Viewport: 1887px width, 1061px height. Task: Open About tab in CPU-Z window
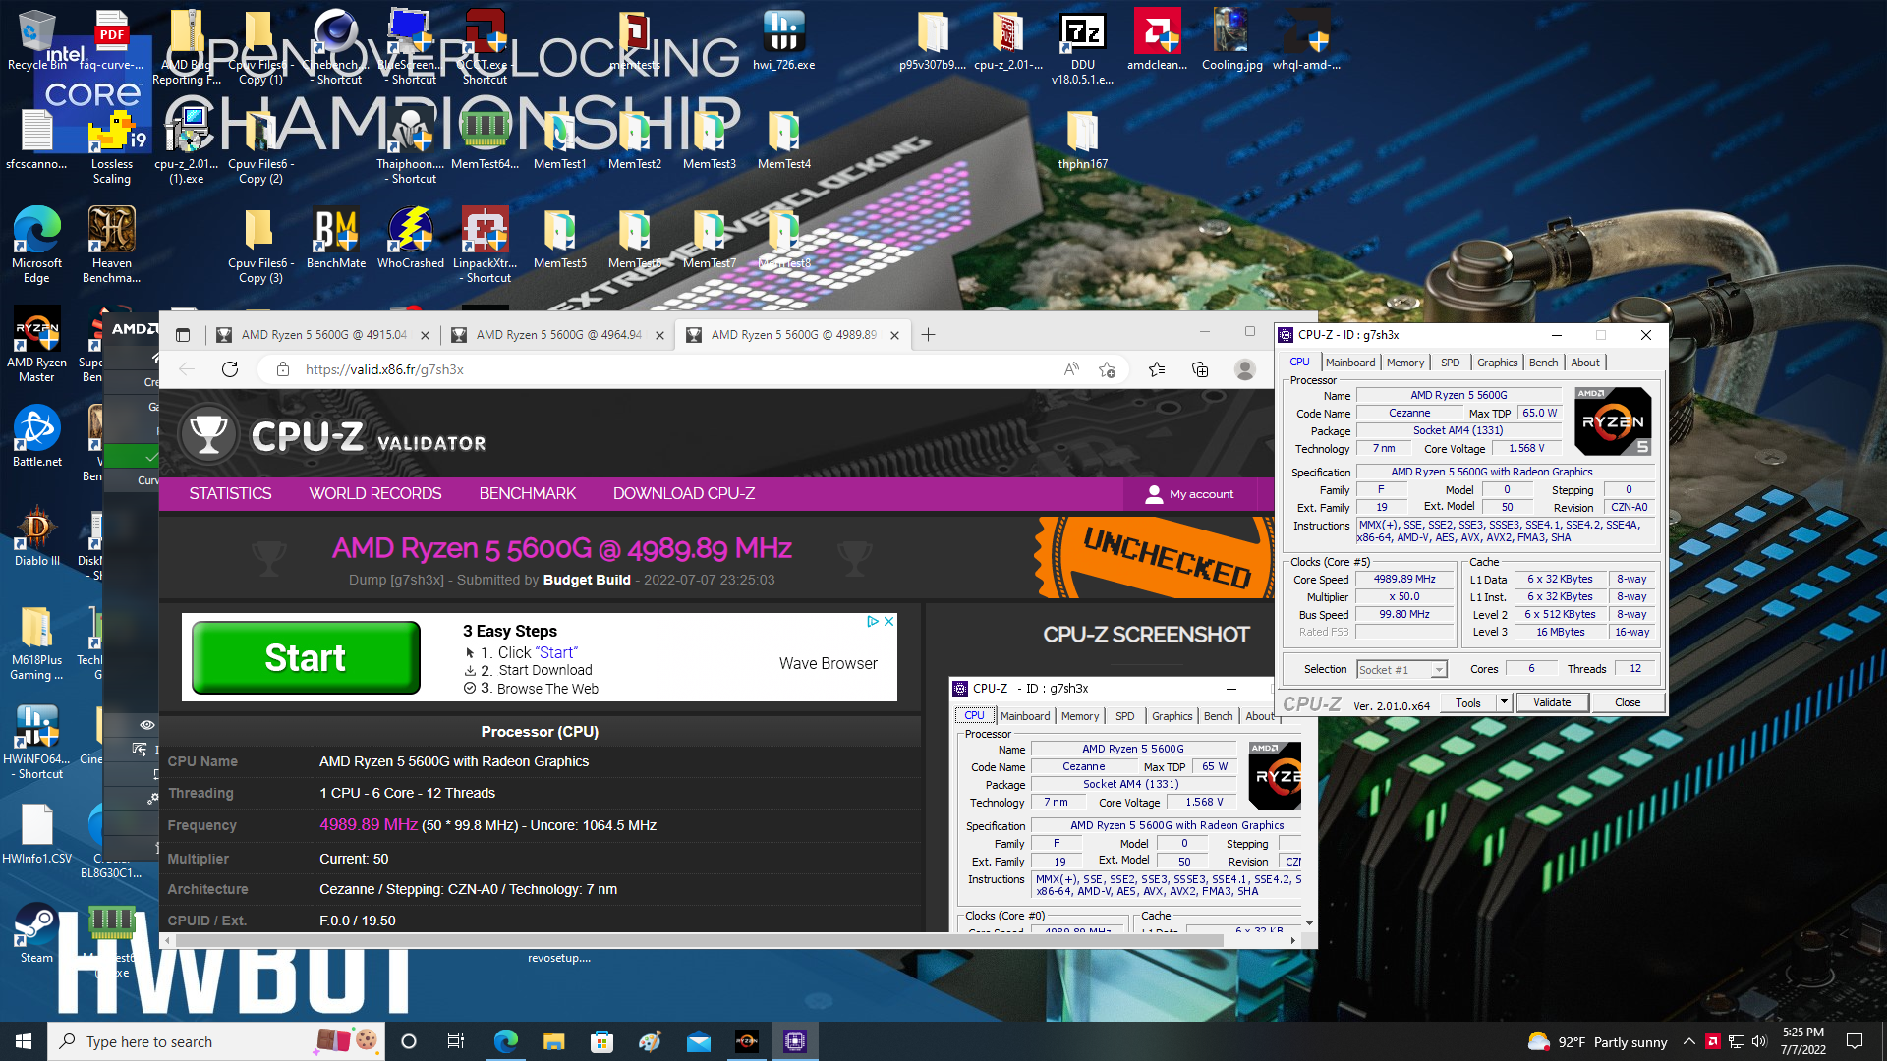tap(1584, 363)
